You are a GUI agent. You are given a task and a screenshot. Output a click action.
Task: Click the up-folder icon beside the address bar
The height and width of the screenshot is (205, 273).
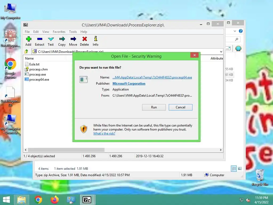(26, 52)
